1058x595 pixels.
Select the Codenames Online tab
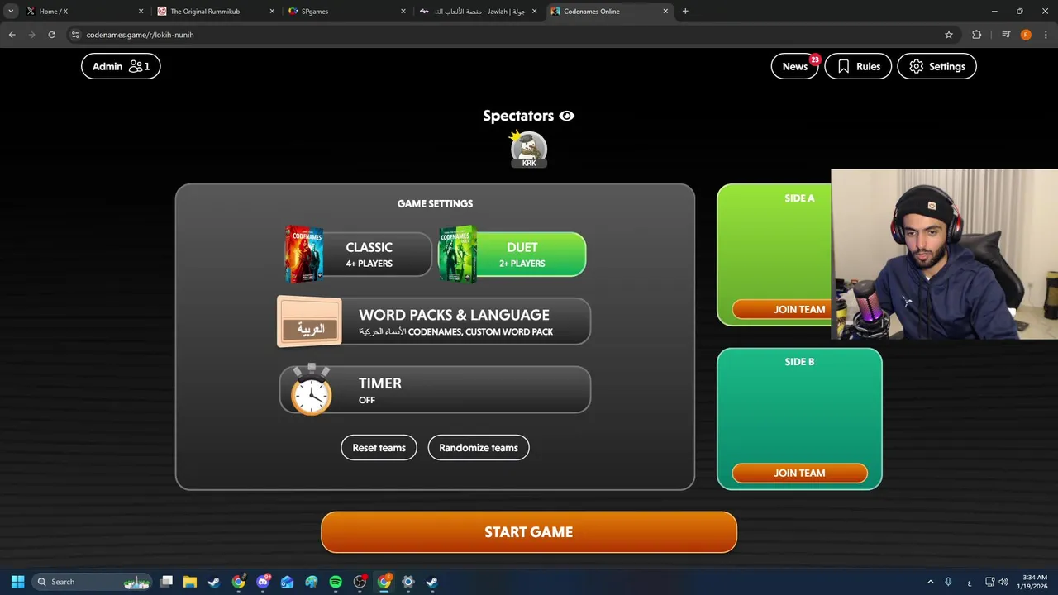click(610, 12)
